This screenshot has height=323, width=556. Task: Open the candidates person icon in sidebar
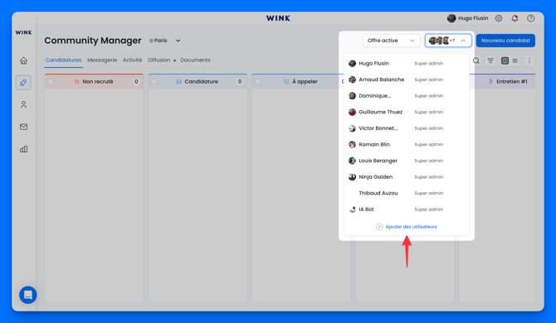23,104
